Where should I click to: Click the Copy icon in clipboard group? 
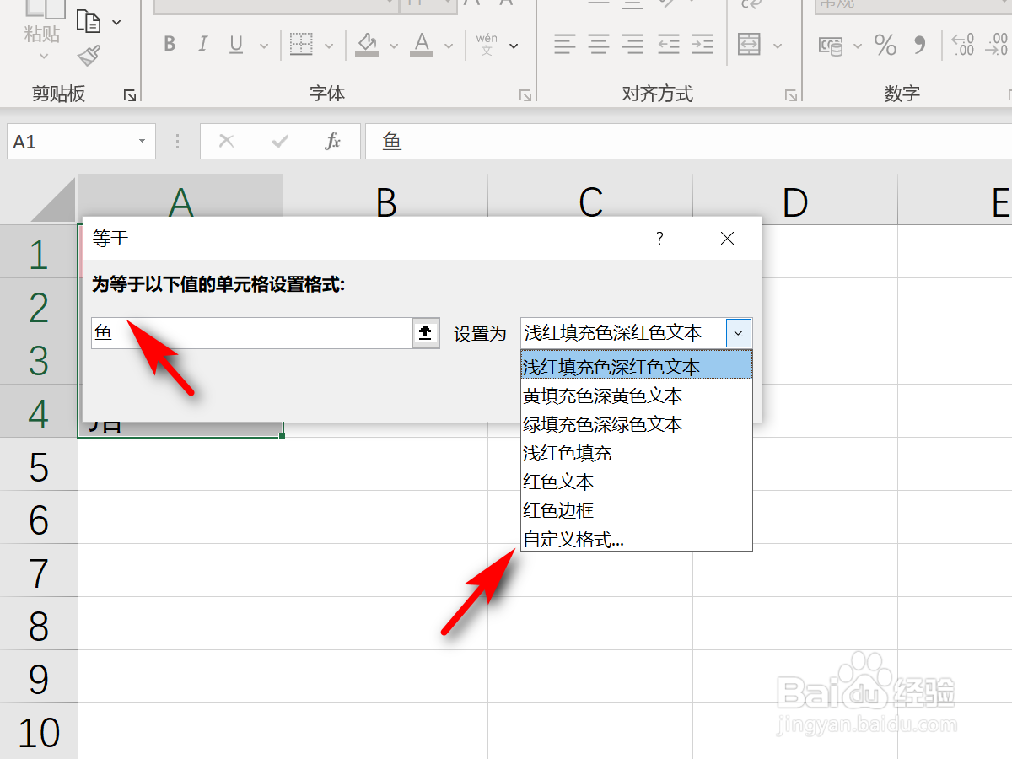[89, 21]
